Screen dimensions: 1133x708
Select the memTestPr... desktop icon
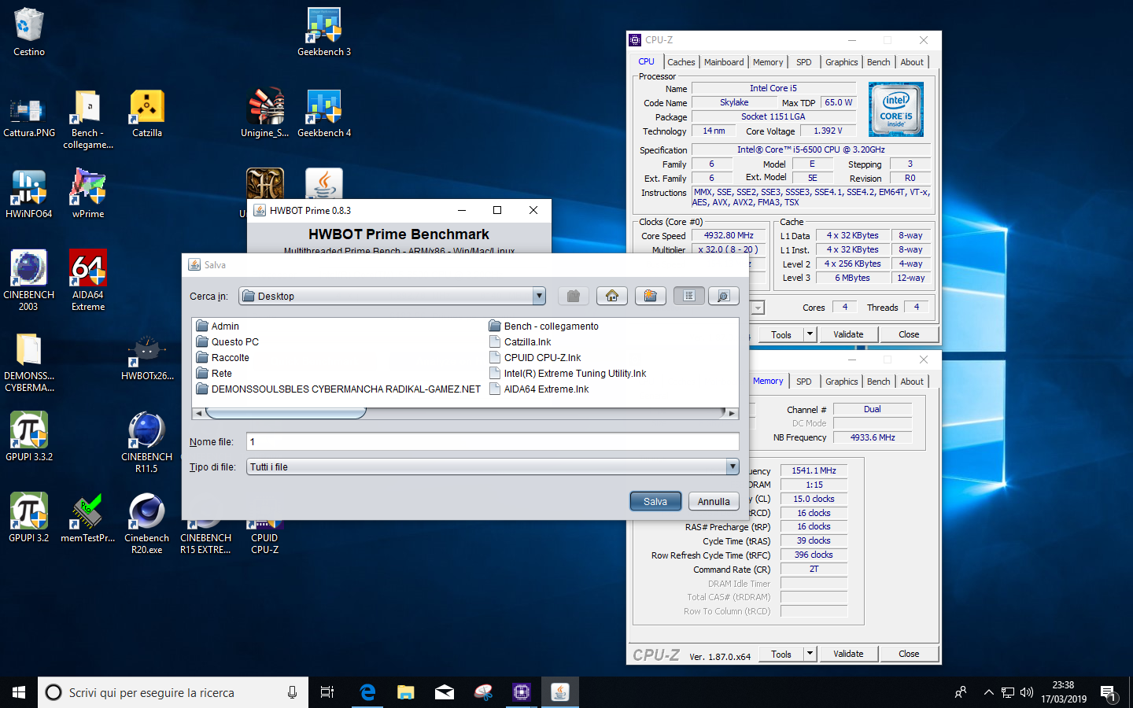click(x=88, y=518)
